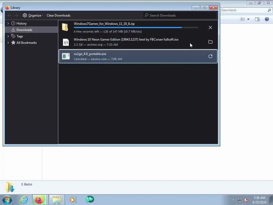This screenshot has height=205, width=273.
Task: Open containing folder for Windows 10 Neon iso
Action: tap(210, 42)
